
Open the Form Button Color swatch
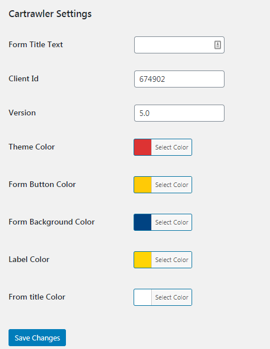143,185
